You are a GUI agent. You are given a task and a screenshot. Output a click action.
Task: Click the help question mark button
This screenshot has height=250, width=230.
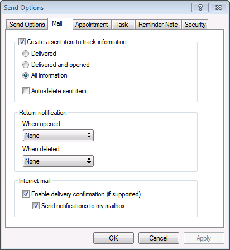coord(200,8)
